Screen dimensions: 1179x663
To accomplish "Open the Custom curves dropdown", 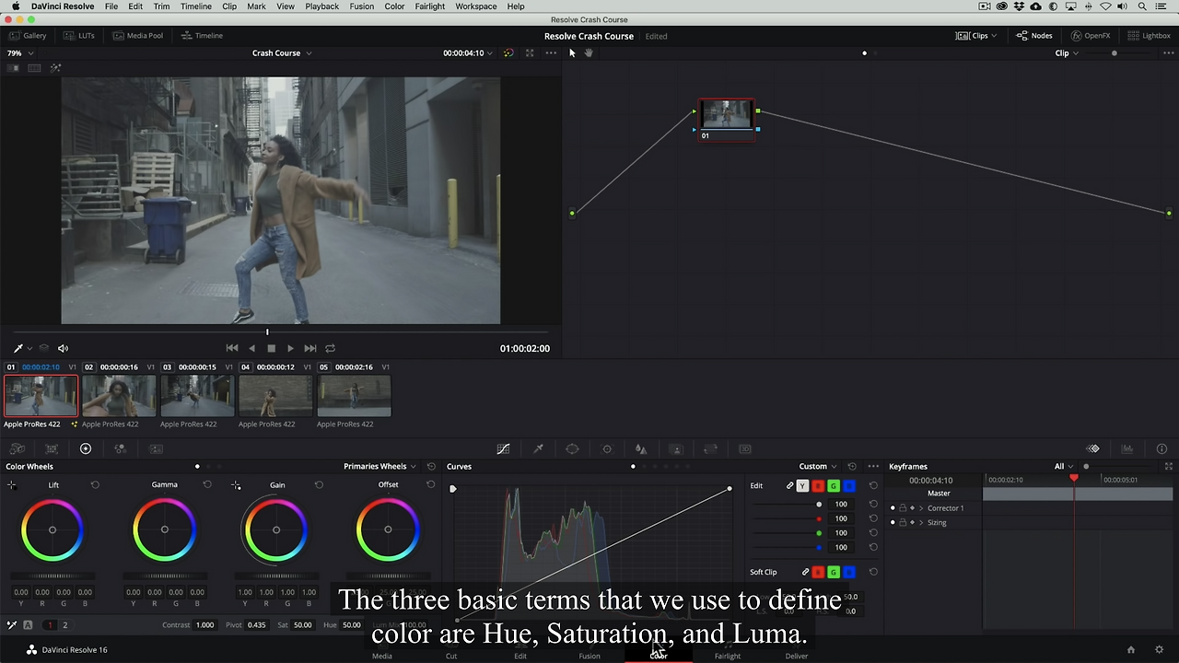I will [x=817, y=467].
